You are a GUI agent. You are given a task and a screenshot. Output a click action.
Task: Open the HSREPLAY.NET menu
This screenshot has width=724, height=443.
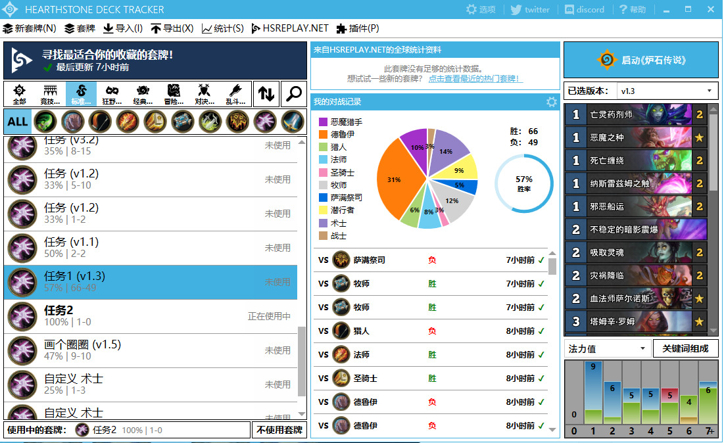[x=290, y=29]
